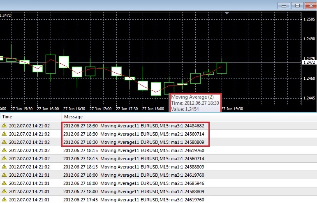The image size is (317, 203).
Task: Click warning icon of 18:00 ma2 row
Action: (4, 183)
